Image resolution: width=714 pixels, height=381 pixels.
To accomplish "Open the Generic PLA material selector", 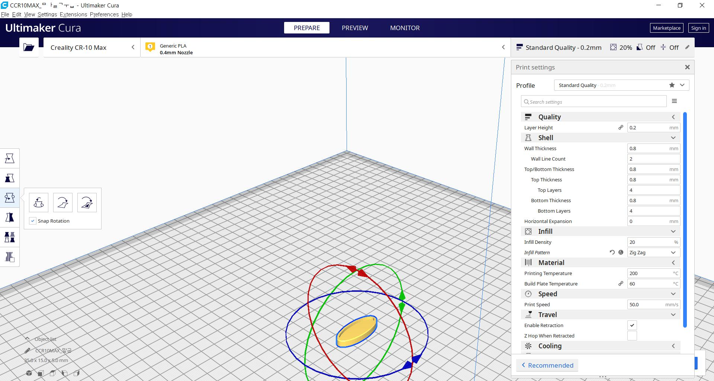I will 325,47.
